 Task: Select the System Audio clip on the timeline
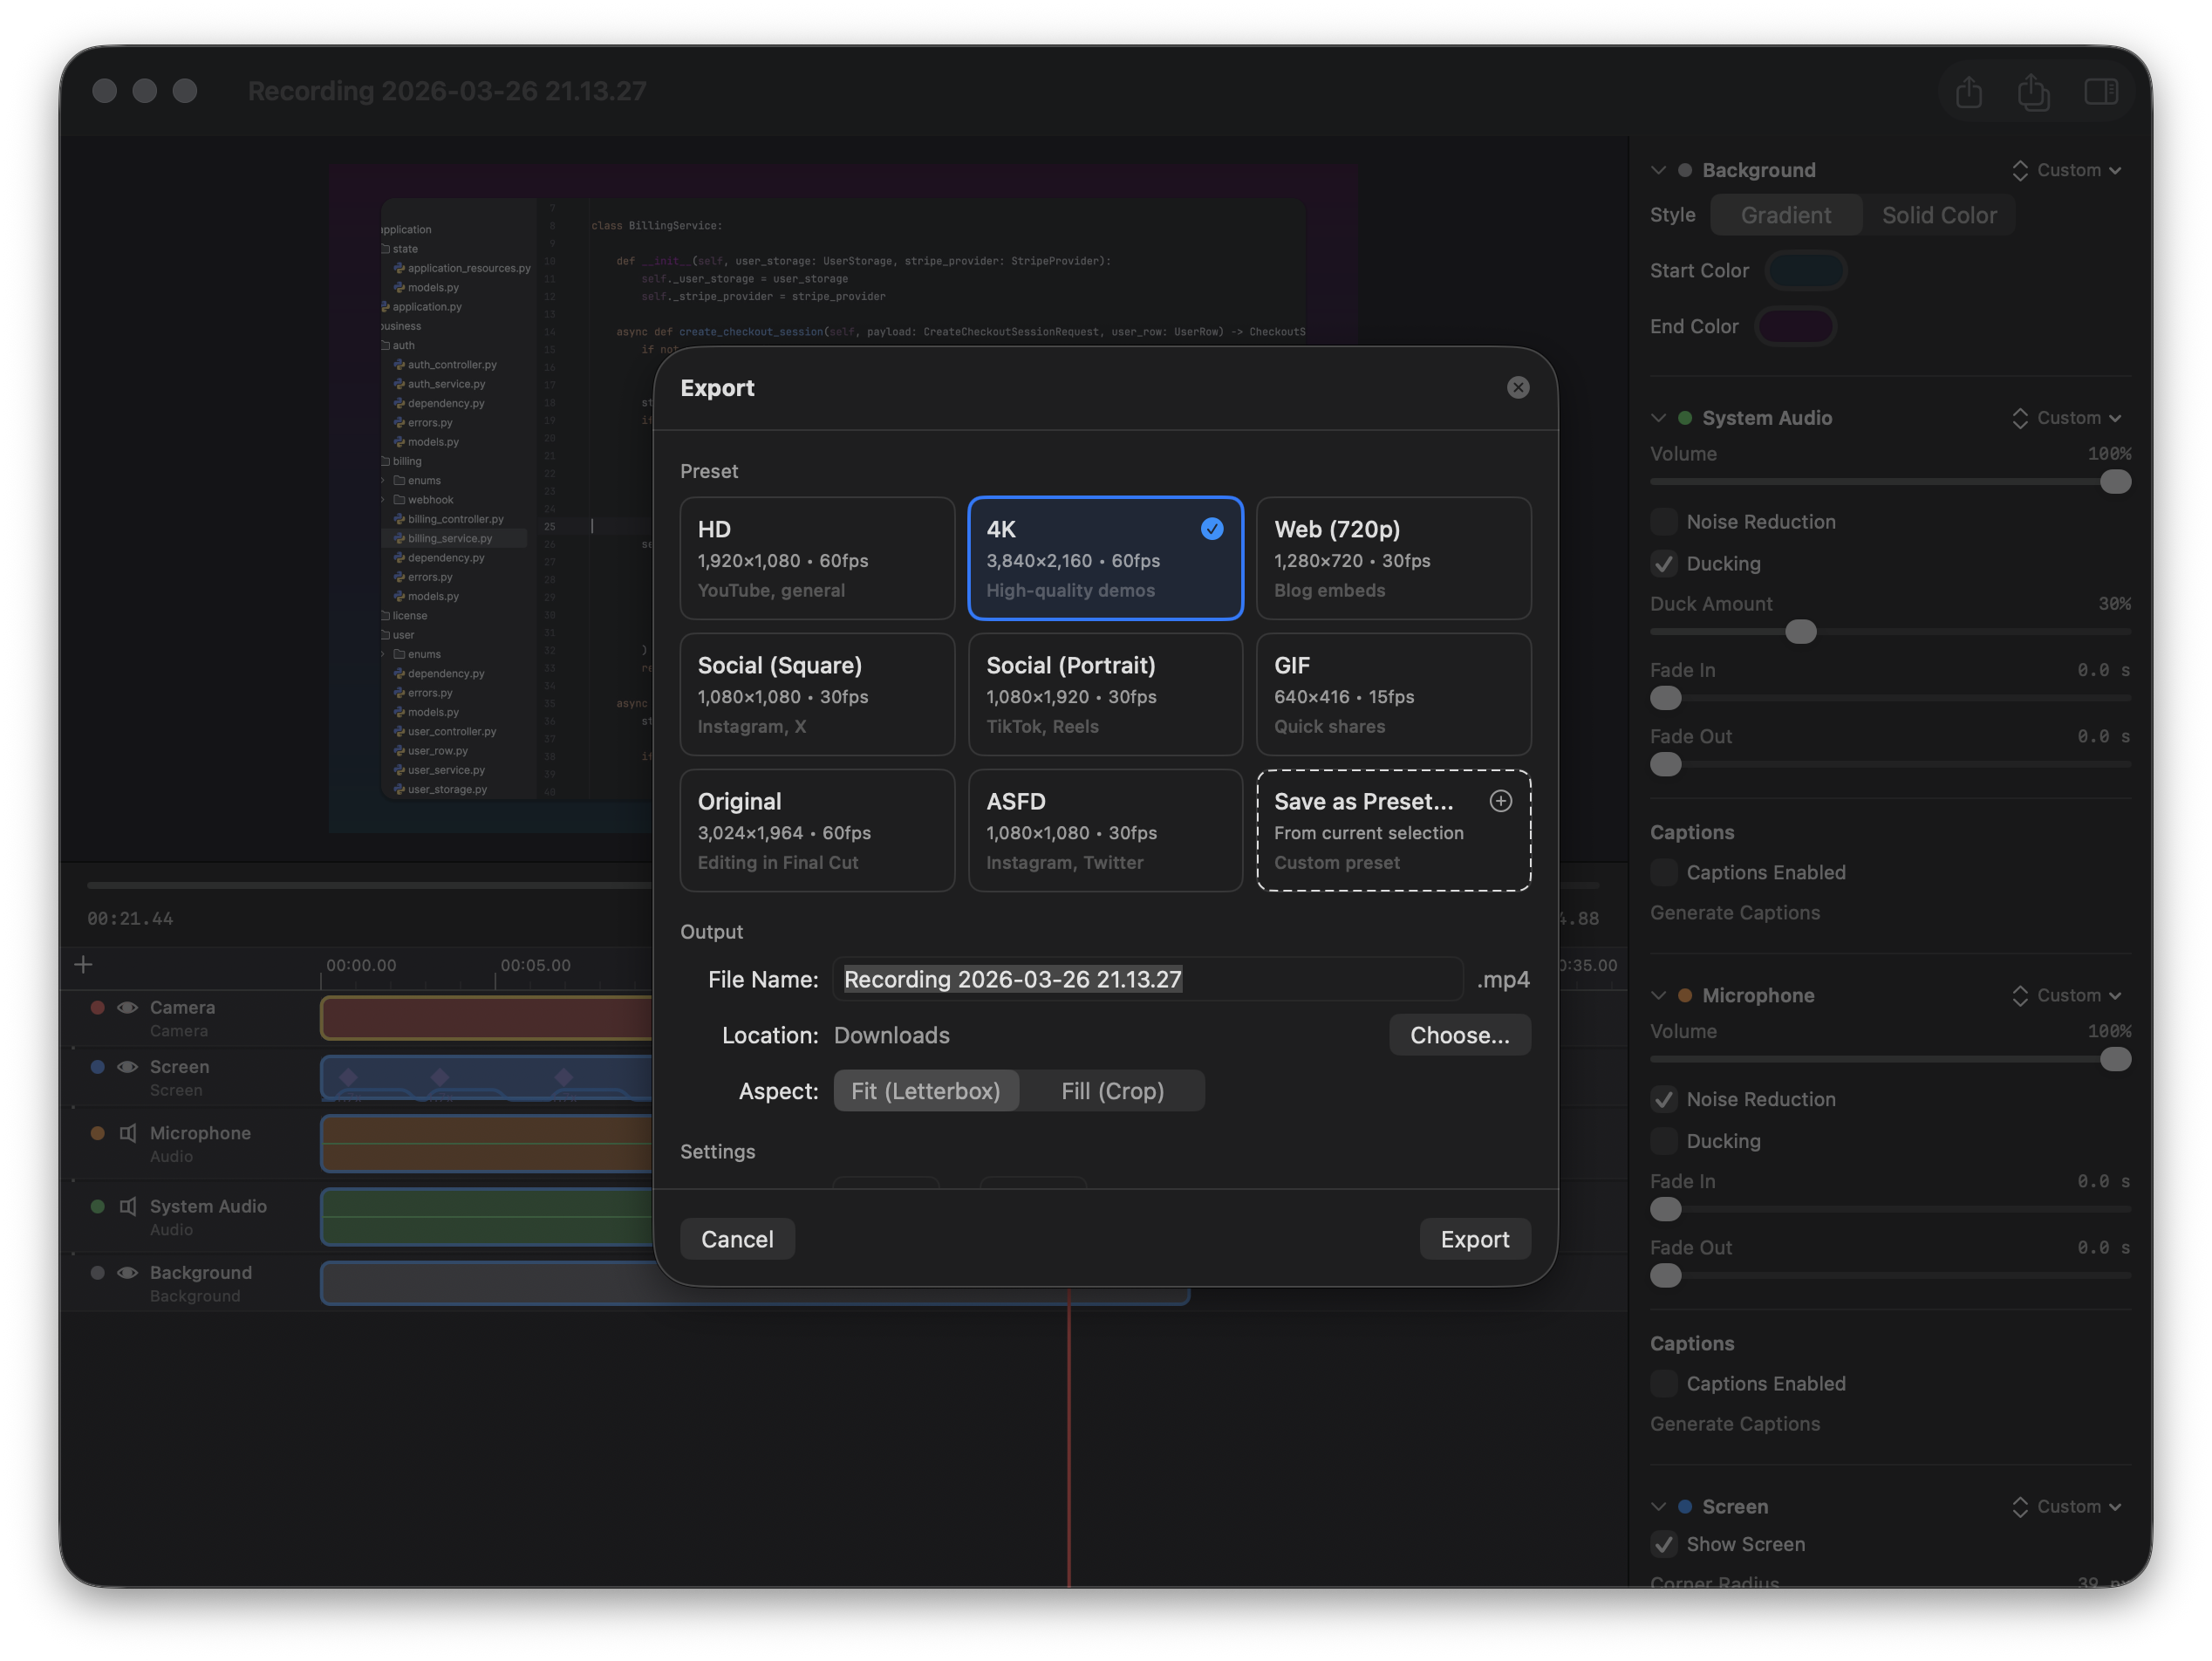[487, 1216]
